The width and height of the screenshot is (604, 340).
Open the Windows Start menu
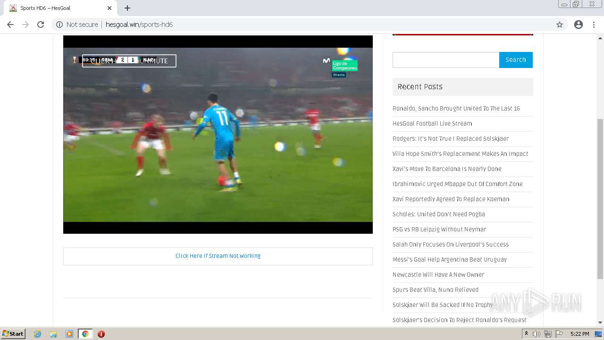(13, 334)
